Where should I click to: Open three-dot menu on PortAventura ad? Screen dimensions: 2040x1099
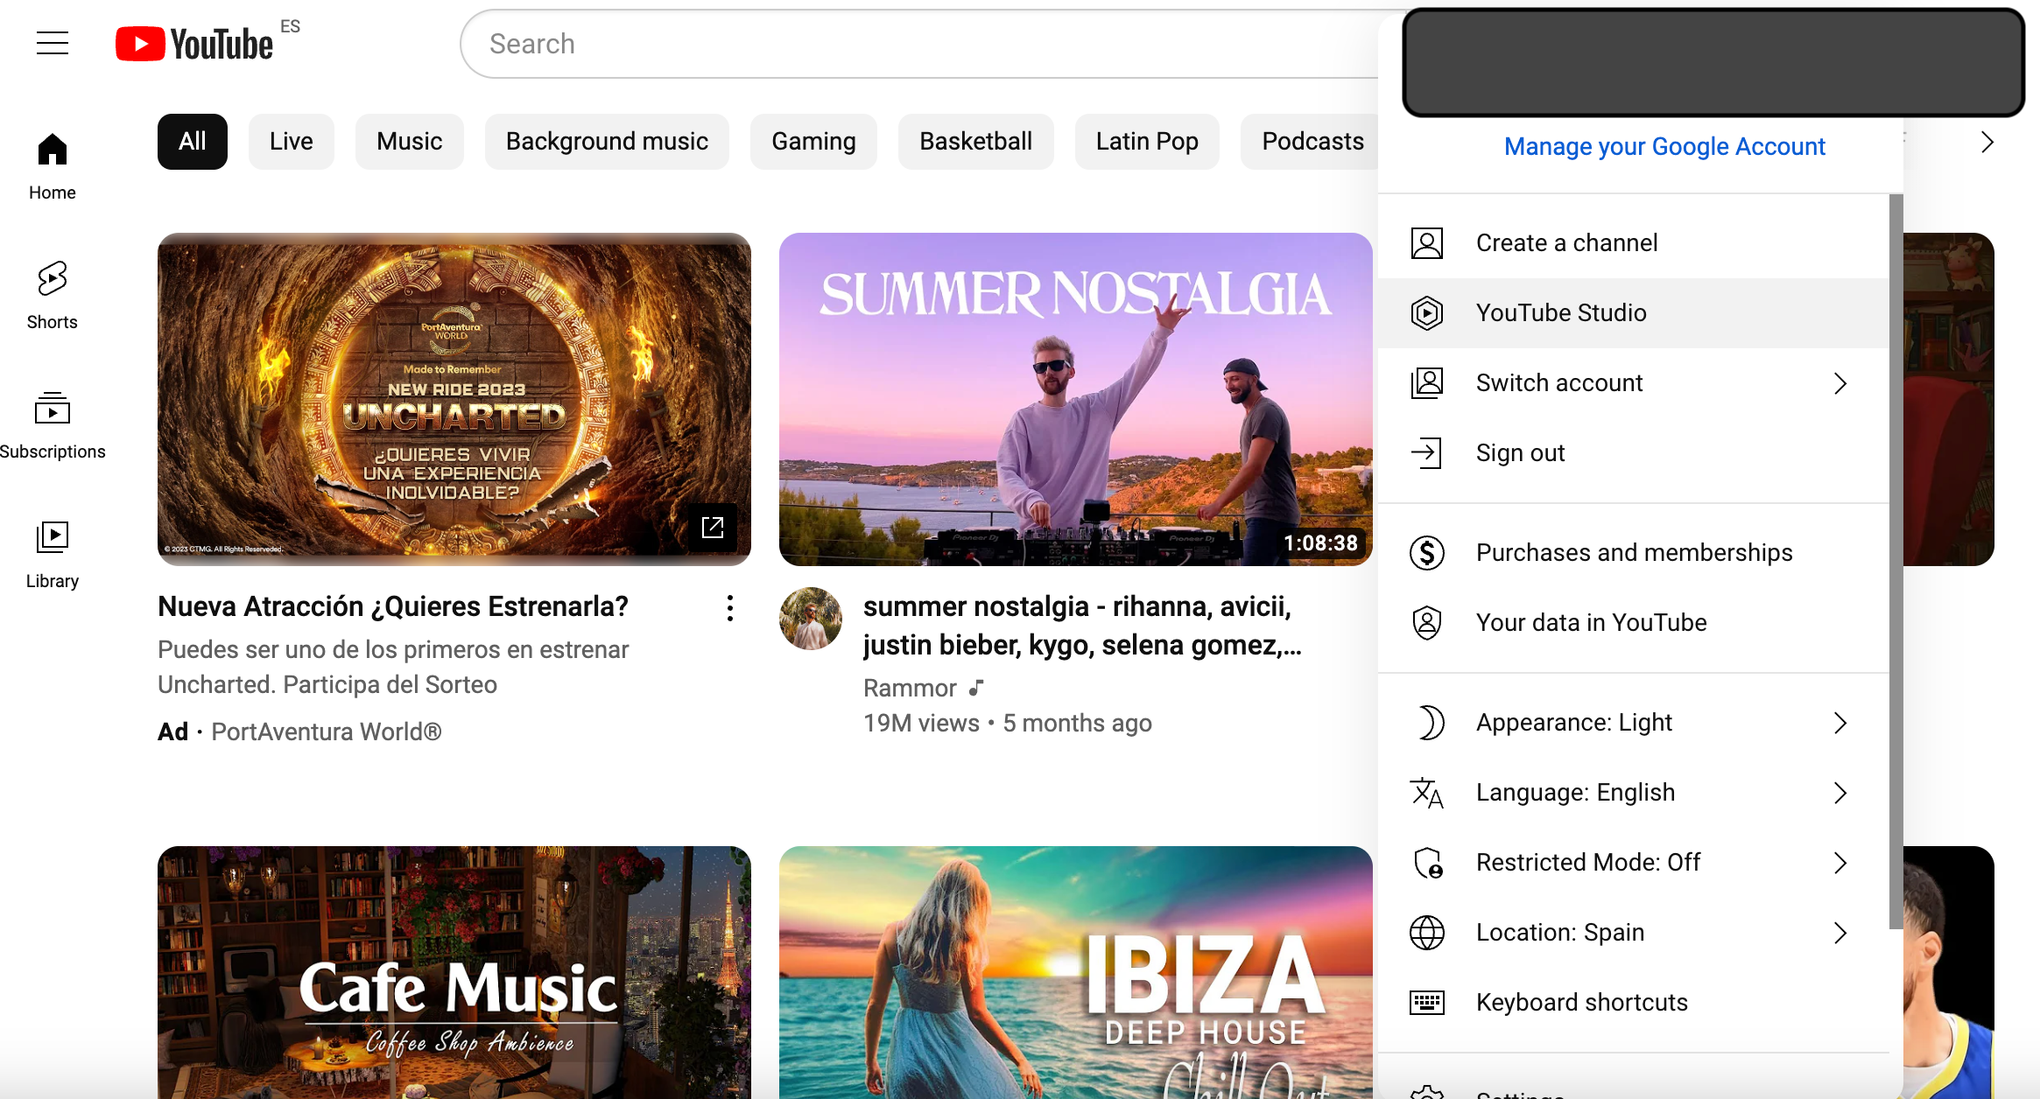coord(729,608)
